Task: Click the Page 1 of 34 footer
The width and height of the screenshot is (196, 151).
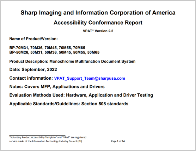Action: pos(118,141)
